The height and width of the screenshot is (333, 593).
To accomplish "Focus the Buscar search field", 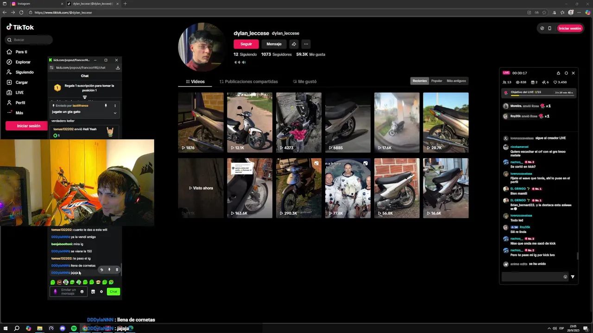I will click(29, 40).
